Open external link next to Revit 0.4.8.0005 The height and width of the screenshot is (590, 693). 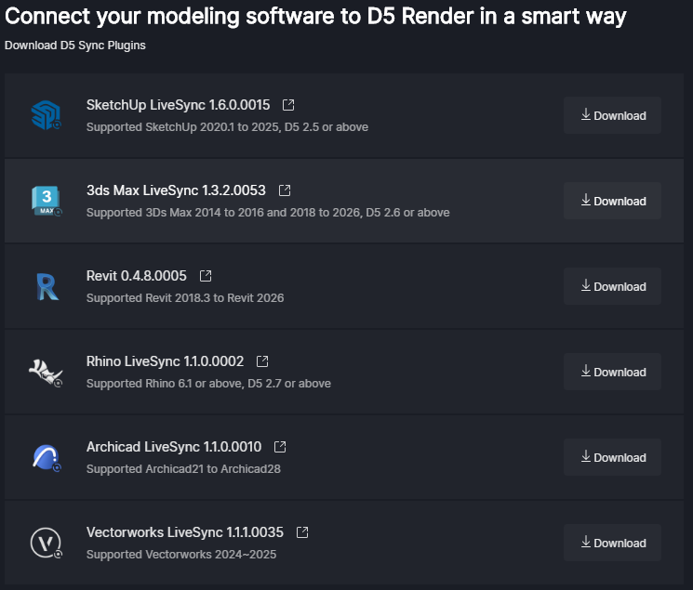206,276
